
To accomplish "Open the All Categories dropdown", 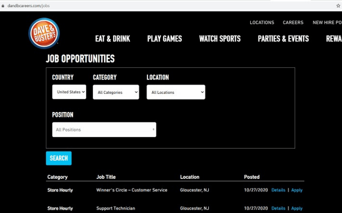I will [x=116, y=92].
